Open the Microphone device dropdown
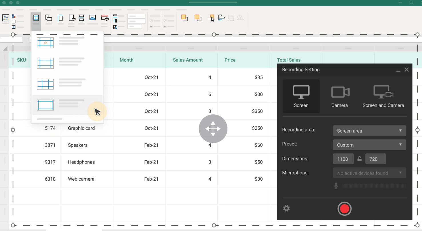Image resolution: width=422 pixels, height=231 pixels. 369,173
